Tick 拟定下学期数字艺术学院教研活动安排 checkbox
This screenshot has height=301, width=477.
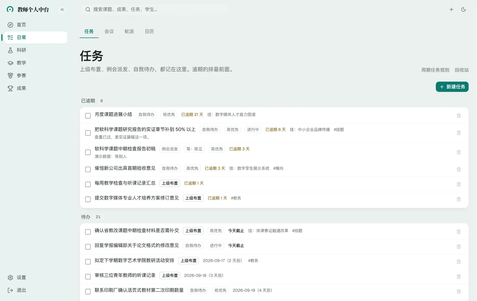[x=88, y=262]
